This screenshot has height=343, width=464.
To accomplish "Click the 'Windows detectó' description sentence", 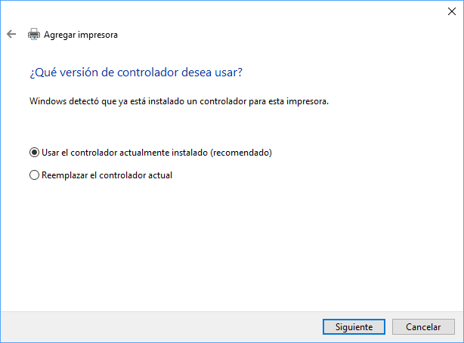I will (x=179, y=100).
